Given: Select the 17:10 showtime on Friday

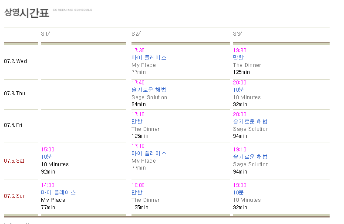Looking at the screenshot, I should (138, 114).
